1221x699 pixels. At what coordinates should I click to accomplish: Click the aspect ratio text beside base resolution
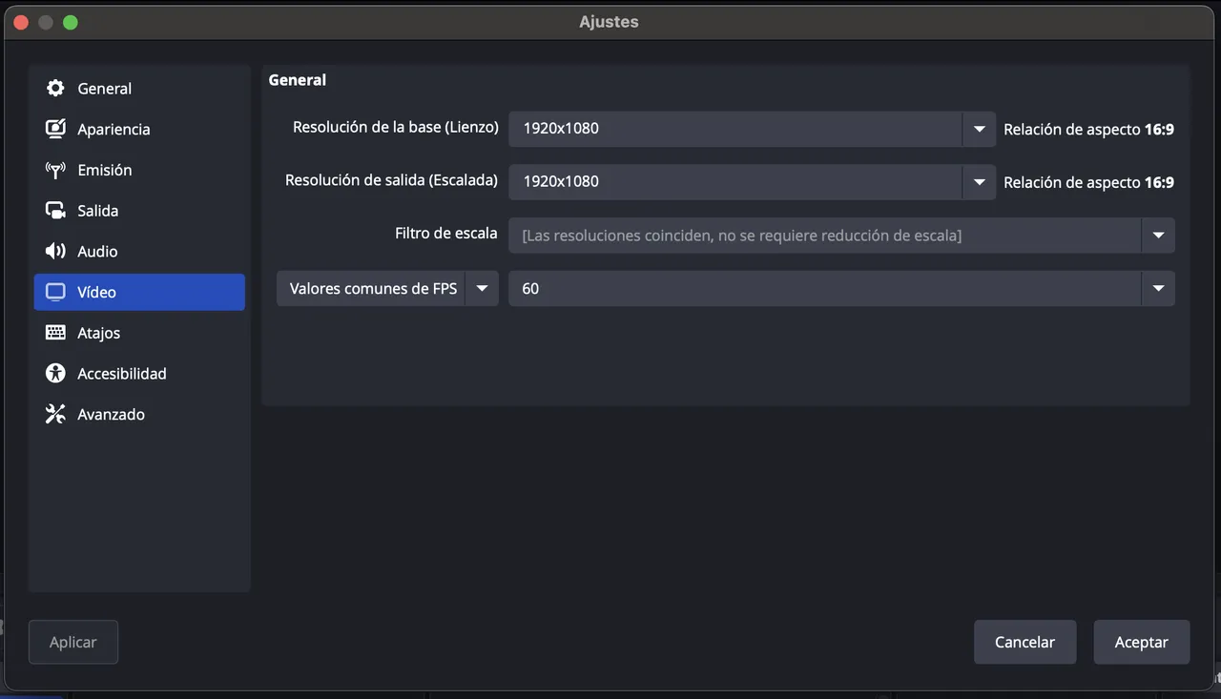pos(1088,130)
